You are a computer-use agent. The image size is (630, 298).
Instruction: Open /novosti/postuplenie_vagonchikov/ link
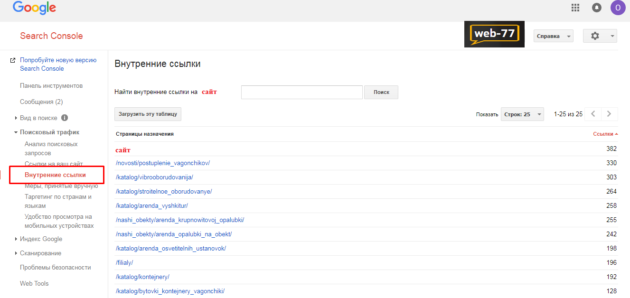pos(163,163)
